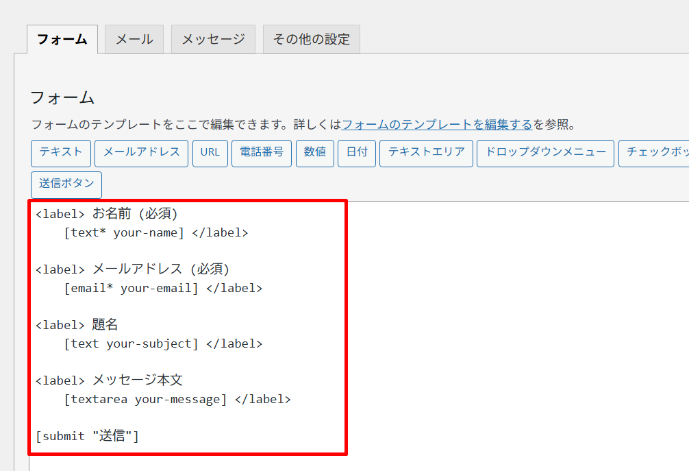Insert a 電話番号 tag
The image size is (689, 471).
(x=262, y=154)
